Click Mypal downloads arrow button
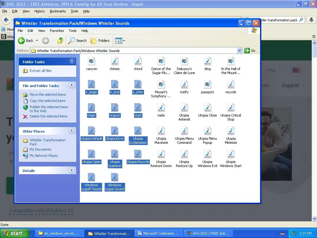The width and height of the screenshot is (317, 238). [311, 20]
